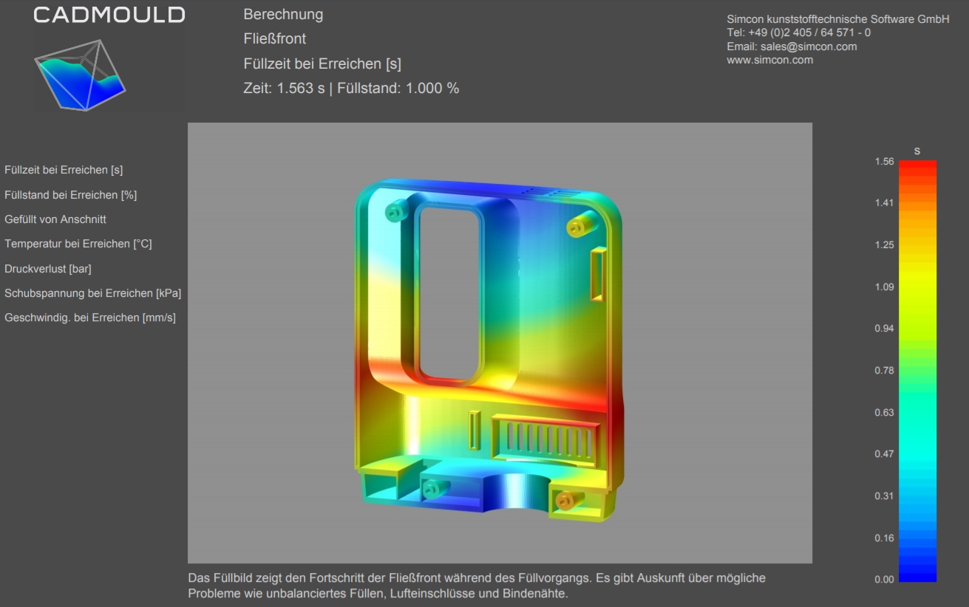Click the Füllzeit bei Erreichen [s] header title

[x=322, y=64]
